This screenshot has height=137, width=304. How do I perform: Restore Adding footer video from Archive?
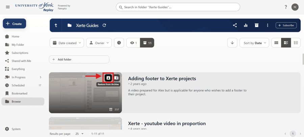tap(108, 78)
